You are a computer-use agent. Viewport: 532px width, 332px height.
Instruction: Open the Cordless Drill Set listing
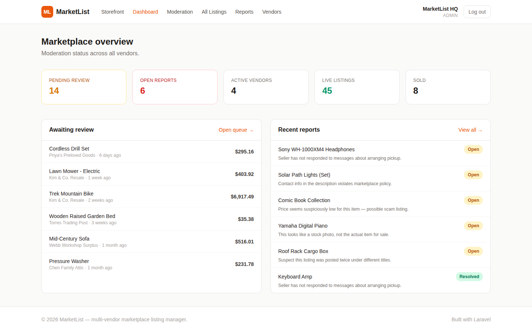point(151,152)
